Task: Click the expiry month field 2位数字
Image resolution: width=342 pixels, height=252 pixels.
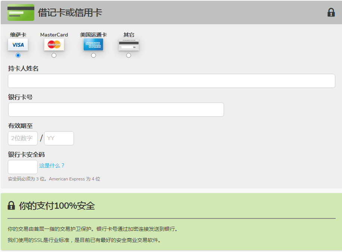Action: 23,138
